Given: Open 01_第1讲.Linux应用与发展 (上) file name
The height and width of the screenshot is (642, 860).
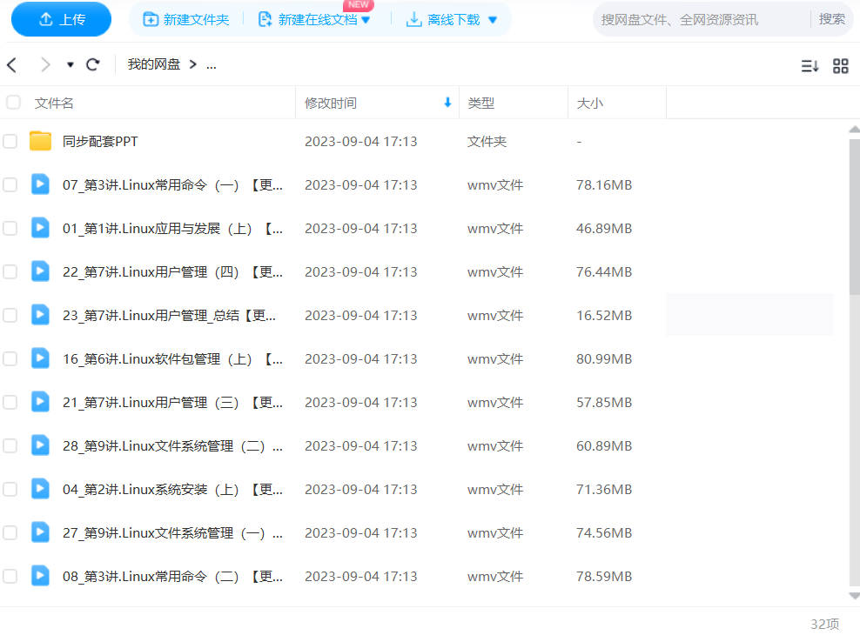Looking at the screenshot, I should (x=172, y=228).
